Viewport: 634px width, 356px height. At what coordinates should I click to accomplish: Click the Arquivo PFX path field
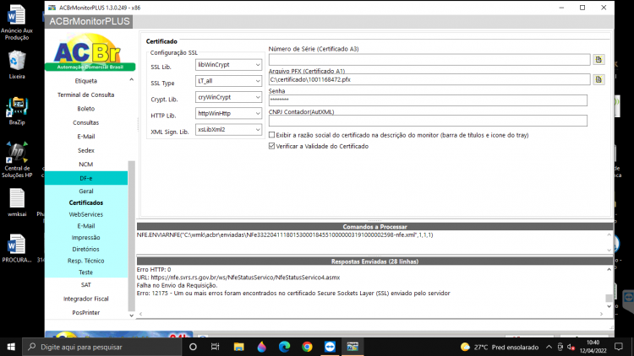pos(429,79)
